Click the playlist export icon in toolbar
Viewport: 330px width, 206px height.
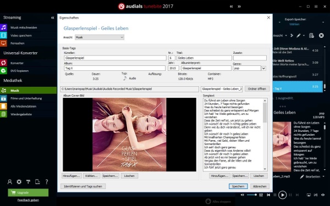311,36
